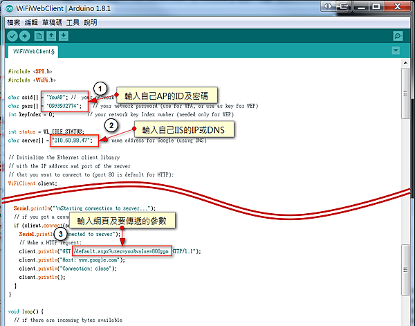Click the port 80 default comment line
This screenshot has height=326, width=415.
[x=91, y=175]
